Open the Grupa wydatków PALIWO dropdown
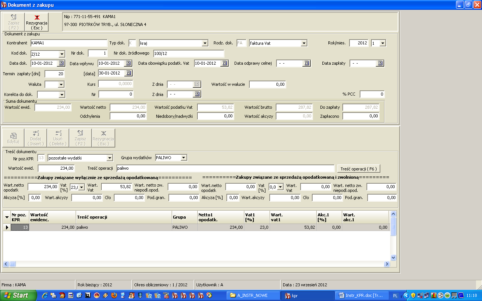Image resolution: width=482 pixels, height=301 pixels. point(184,158)
